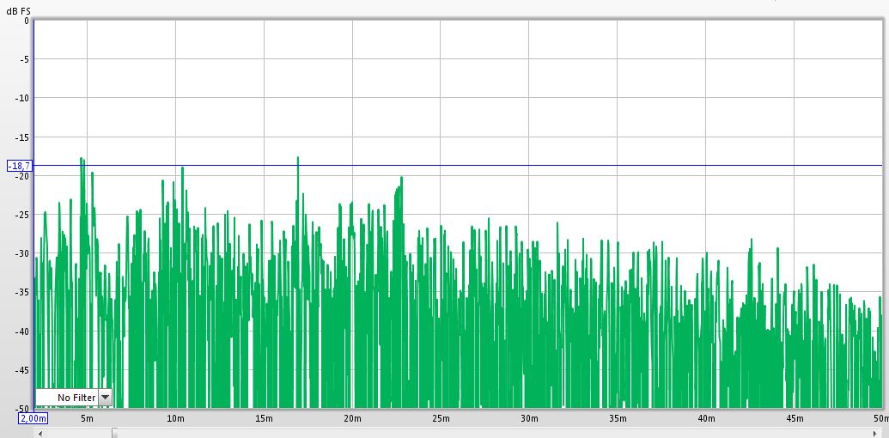This screenshot has width=889, height=438.
Task: Click the 45m time axis label
Action: [x=795, y=418]
